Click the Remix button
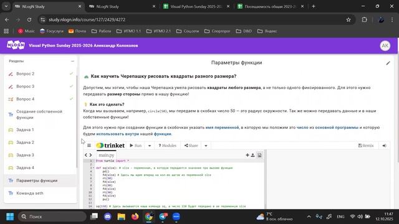The height and width of the screenshot is (224, 399). click(366, 146)
